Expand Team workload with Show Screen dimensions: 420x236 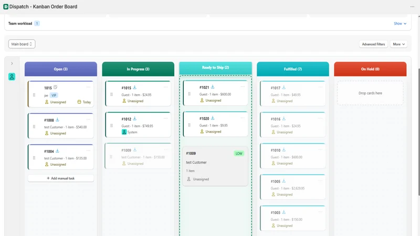400,24
